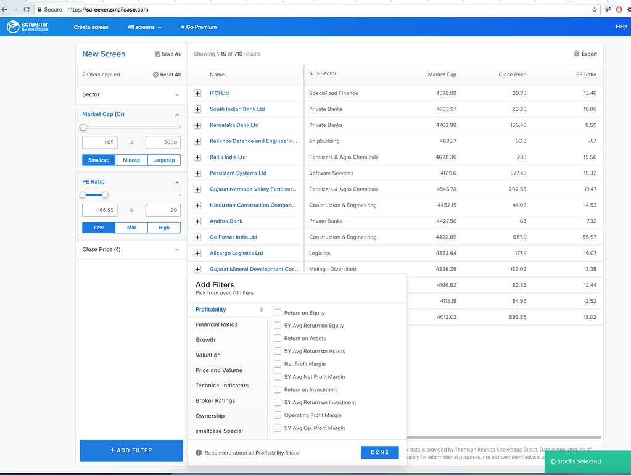Enable the Return on Equity checkbox
The width and height of the screenshot is (631, 475).
click(278, 313)
